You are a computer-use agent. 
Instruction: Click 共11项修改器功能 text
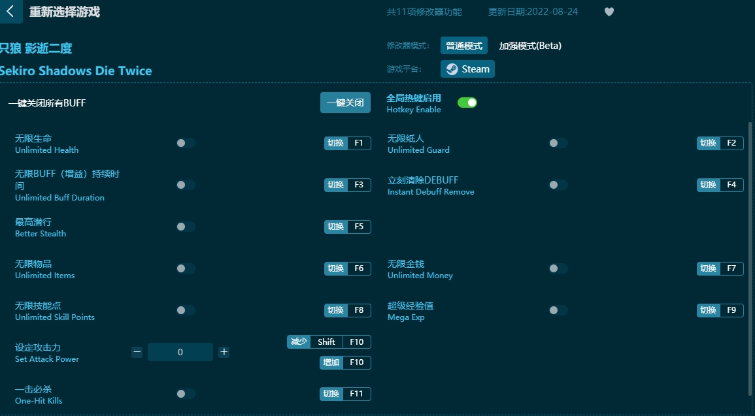click(424, 12)
